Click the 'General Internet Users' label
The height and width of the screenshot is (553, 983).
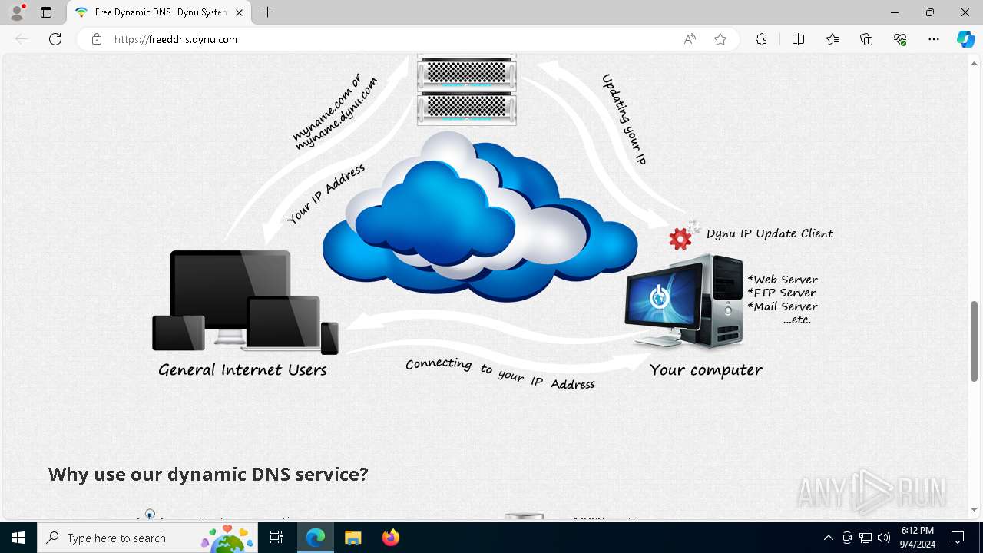pos(243,369)
